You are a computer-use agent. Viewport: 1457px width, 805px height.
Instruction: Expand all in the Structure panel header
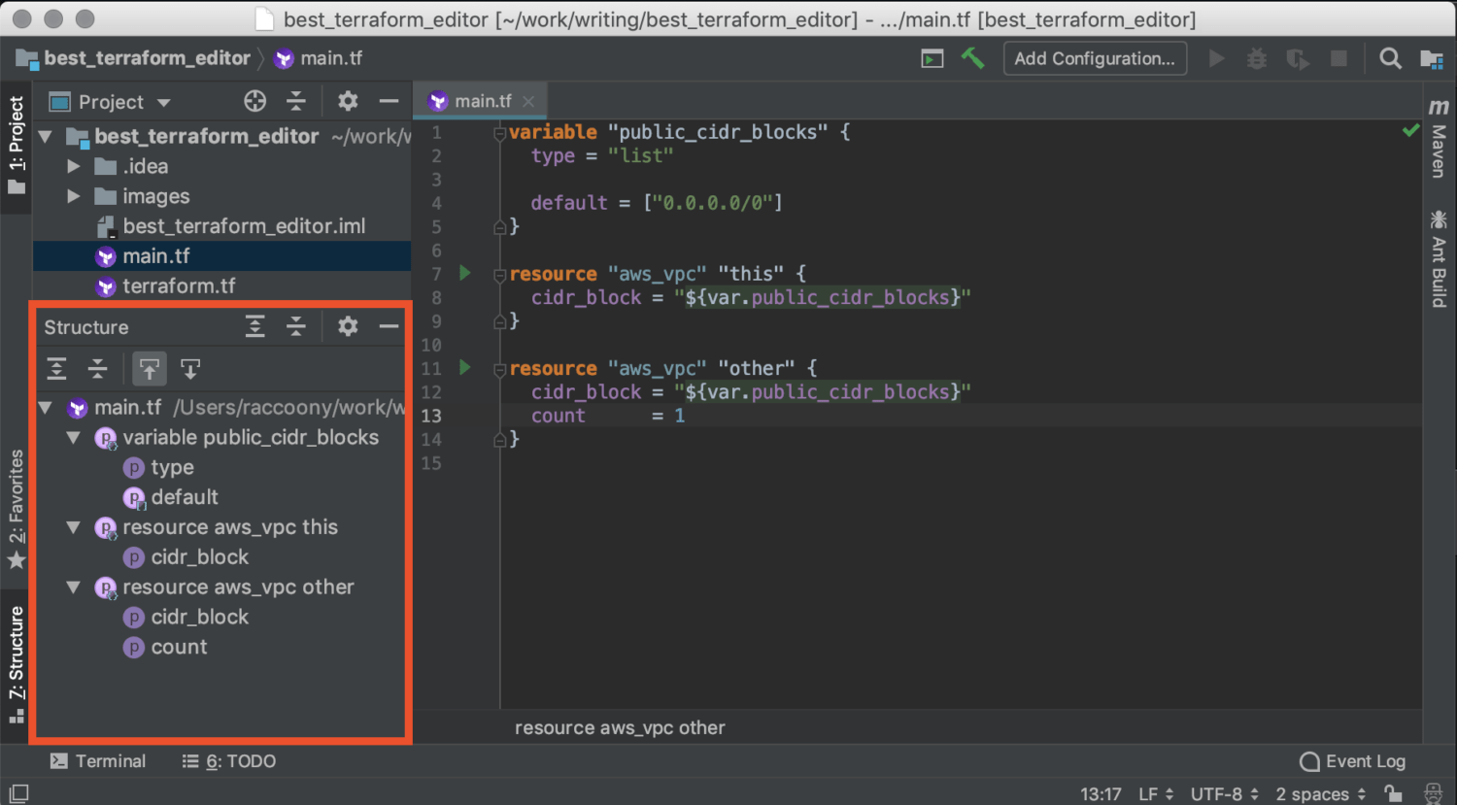tap(254, 326)
